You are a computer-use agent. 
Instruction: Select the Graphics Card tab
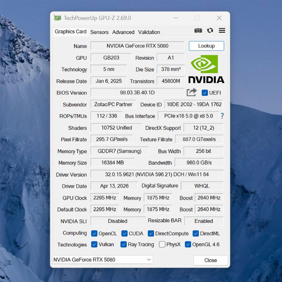(x=70, y=32)
